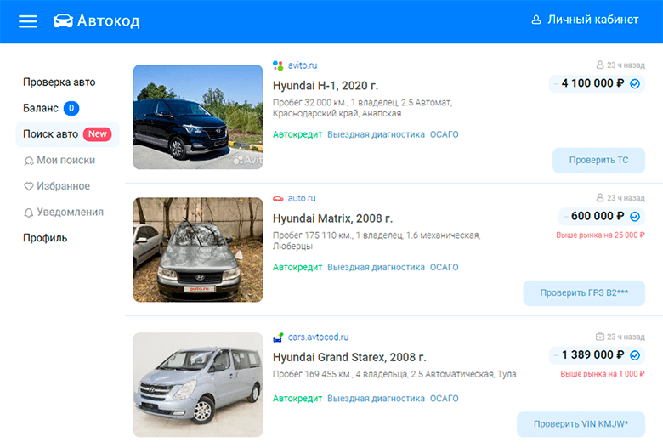
Task: Click ОСАГО under Hyundai Matrix
Action: click(x=444, y=268)
